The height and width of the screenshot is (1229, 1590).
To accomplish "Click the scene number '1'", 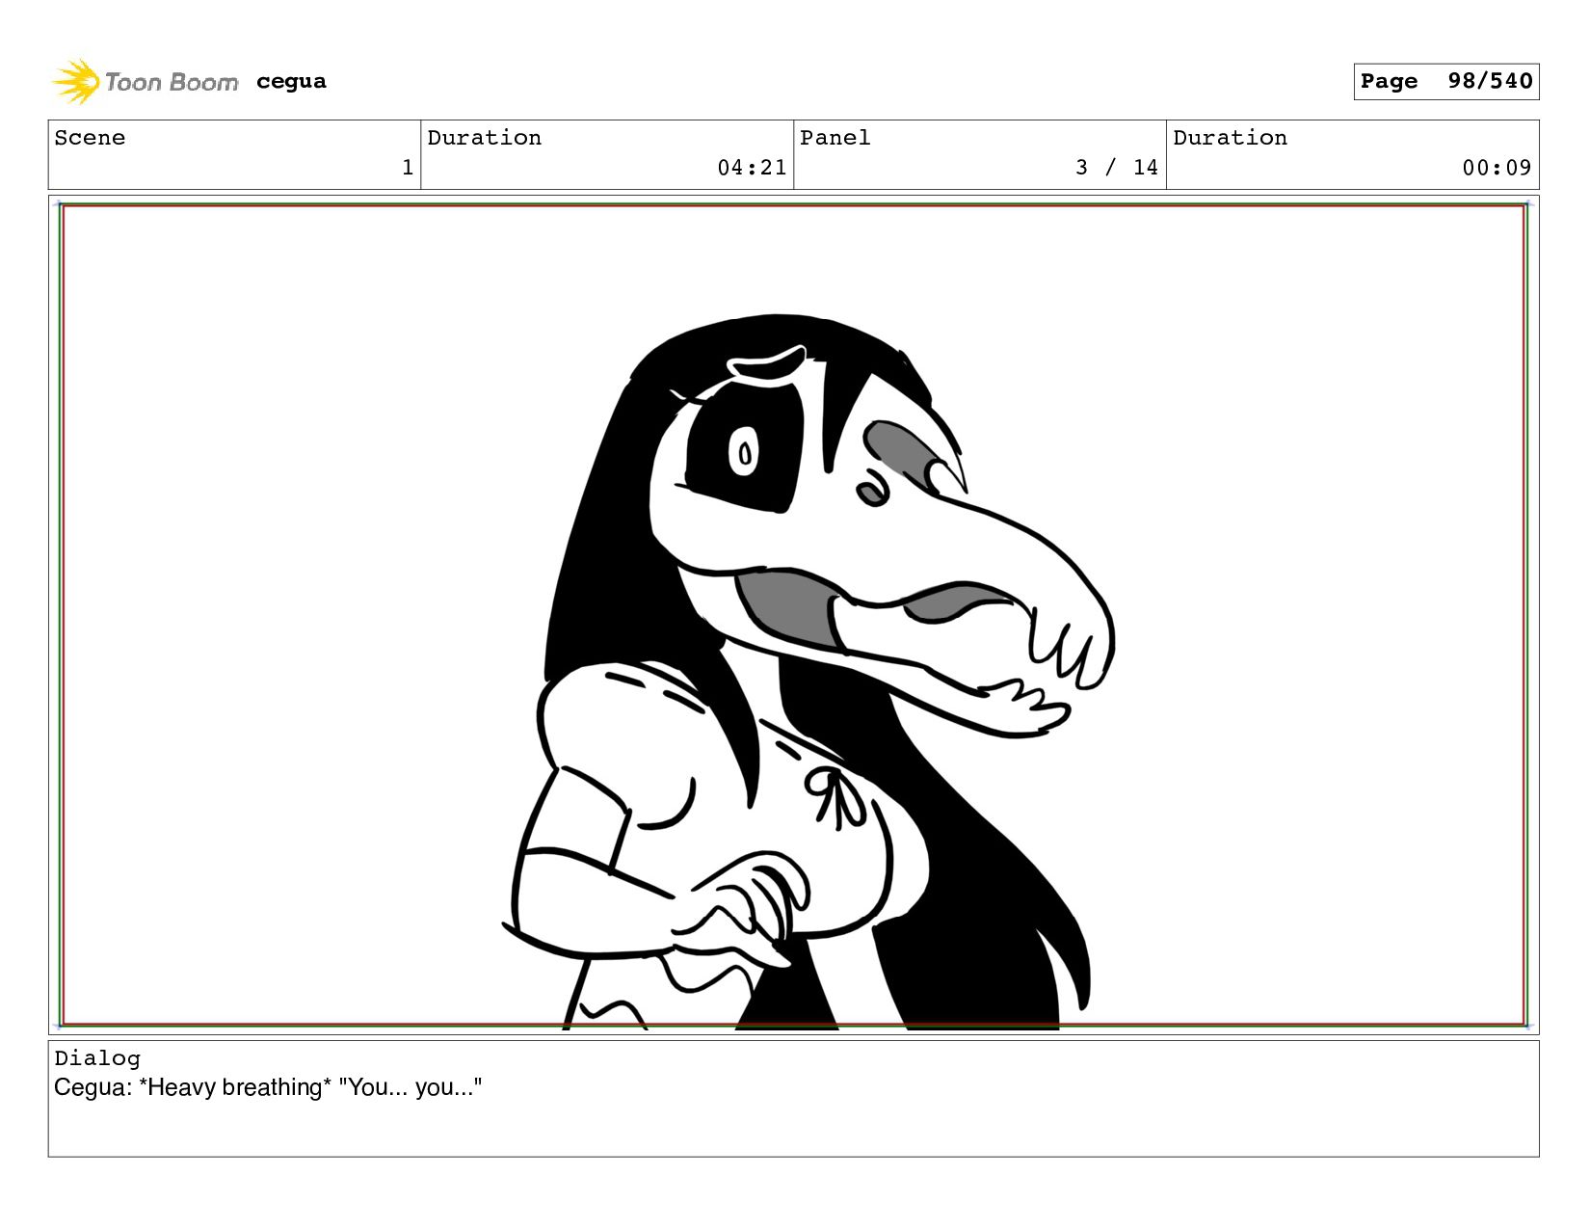I will (408, 168).
